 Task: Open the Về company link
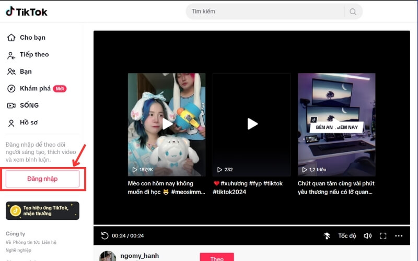pyautogui.click(x=8, y=242)
